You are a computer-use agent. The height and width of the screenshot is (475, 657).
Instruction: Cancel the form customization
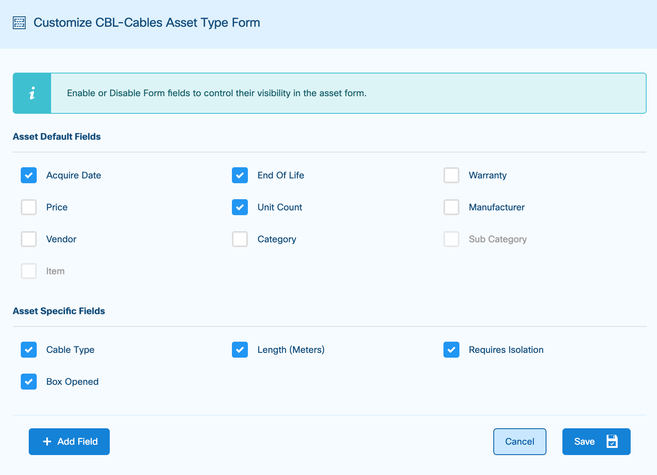tap(519, 441)
